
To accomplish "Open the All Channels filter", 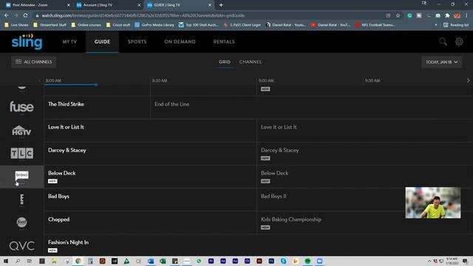I will coord(33,62).
